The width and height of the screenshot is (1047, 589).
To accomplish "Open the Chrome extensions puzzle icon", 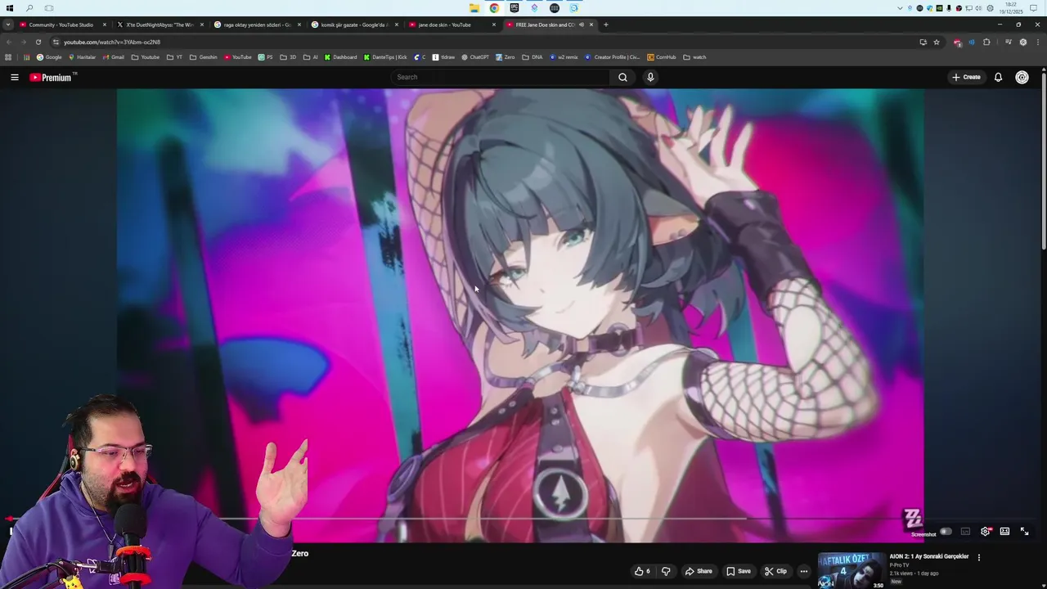I will coord(986,42).
